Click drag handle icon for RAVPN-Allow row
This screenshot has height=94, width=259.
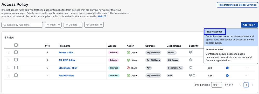point(8,75)
